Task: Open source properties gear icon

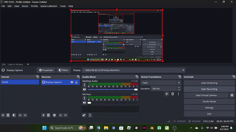Action: 55,115
